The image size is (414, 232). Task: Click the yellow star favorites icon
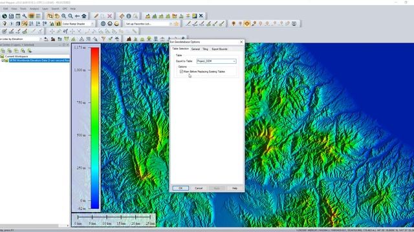click(177, 24)
